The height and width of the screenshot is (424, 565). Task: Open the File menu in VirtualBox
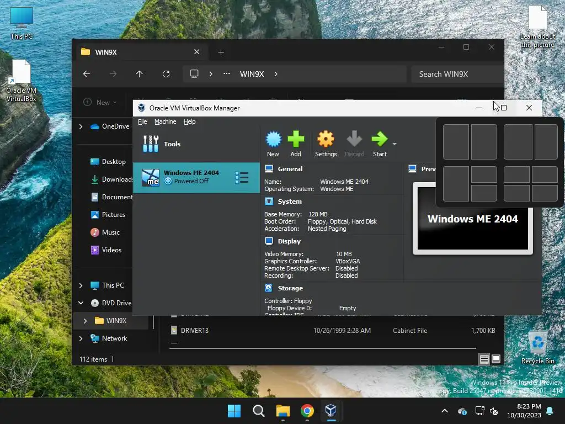click(x=142, y=121)
